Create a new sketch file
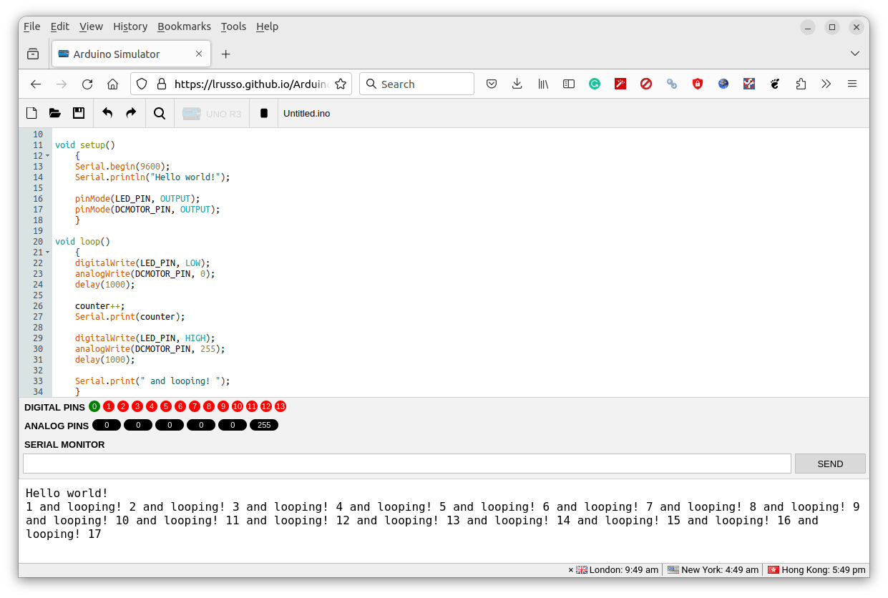This screenshot has height=598, width=888. click(x=31, y=112)
